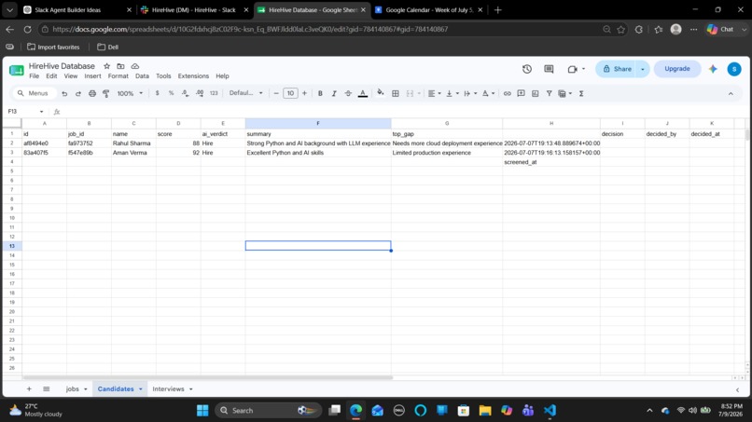
Task: Open the Copilot Chat button
Action: (720, 29)
